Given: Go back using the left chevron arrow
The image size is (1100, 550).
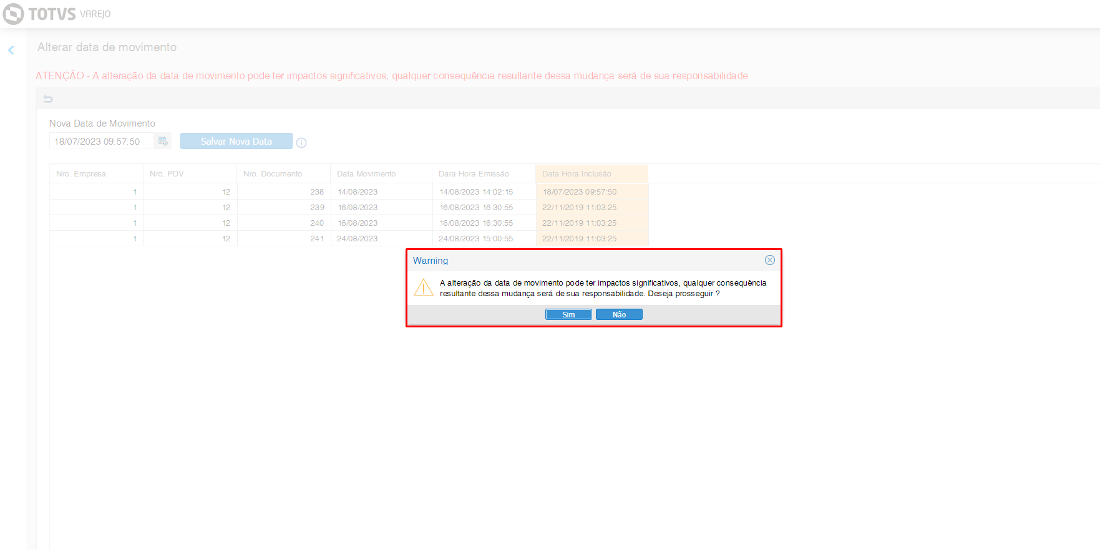Looking at the screenshot, I should point(11,50).
